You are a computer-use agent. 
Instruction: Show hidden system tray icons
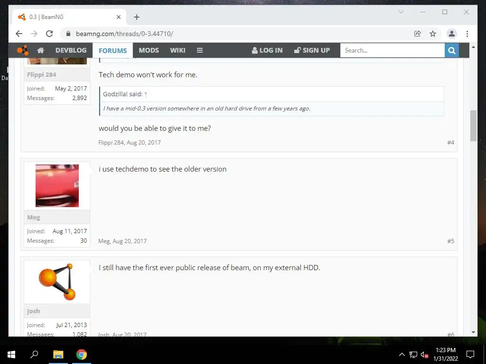pyautogui.click(x=402, y=355)
